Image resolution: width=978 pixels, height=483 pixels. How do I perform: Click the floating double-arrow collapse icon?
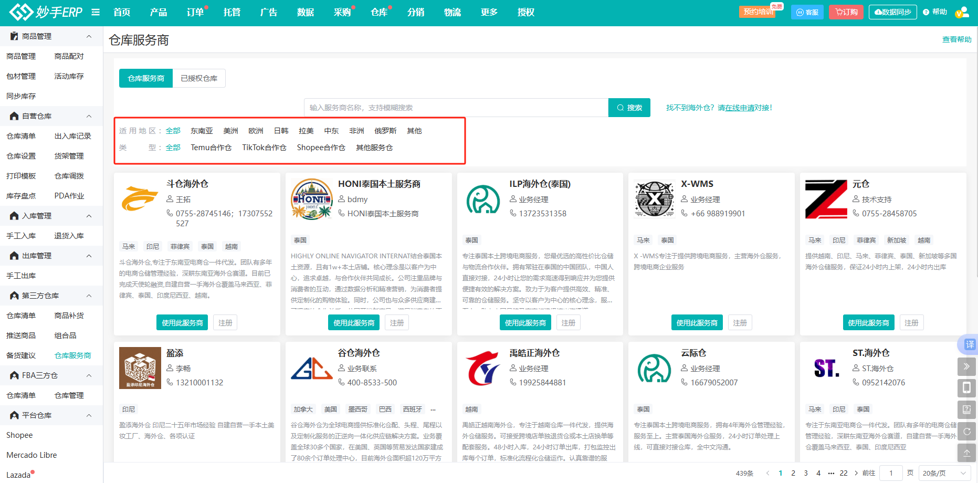tap(966, 366)
